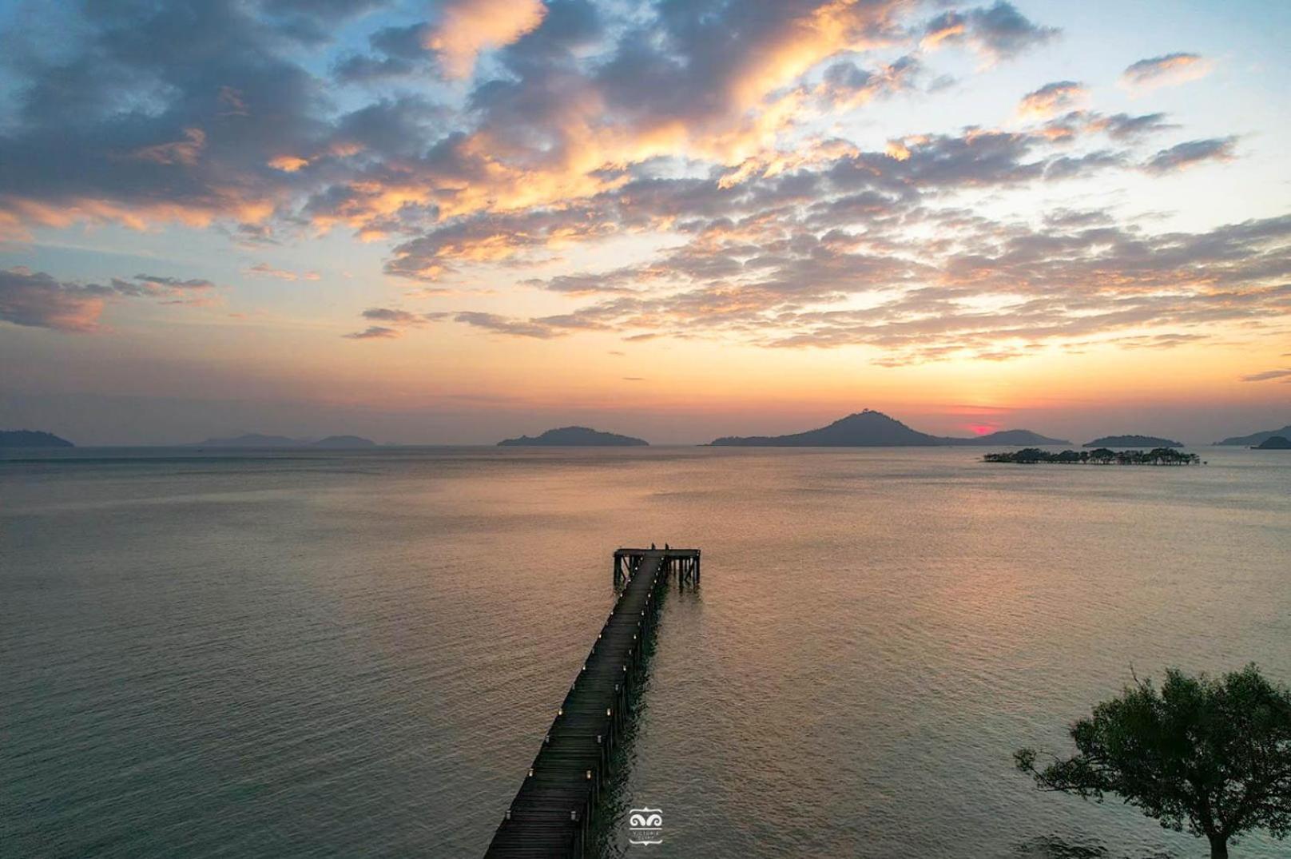1291x859 pixels.
Task: Click the small central island left of the peak
Action: tap(572, 437)
